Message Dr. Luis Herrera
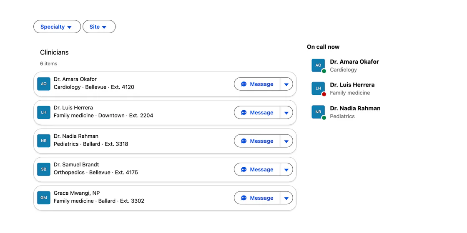This screenshot has width=467, height=233. (257, 113)
